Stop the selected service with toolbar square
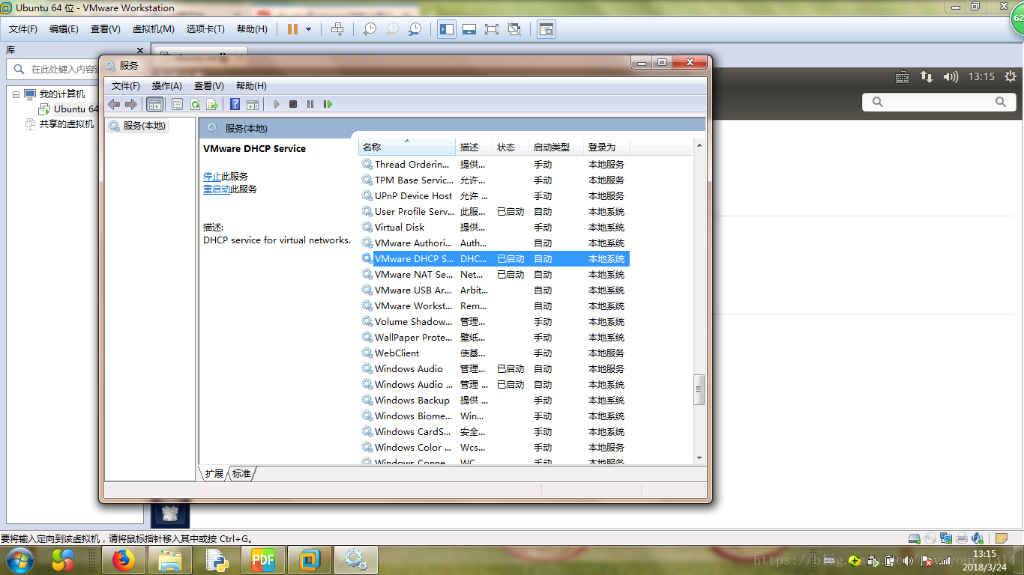Viewport: 1024px width, 575px height. click(x=293, y=104)
